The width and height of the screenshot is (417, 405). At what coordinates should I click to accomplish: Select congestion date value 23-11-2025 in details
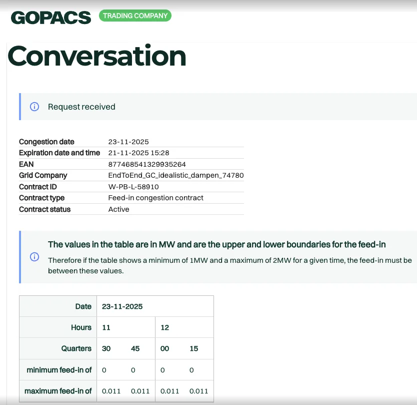(128, 142)
